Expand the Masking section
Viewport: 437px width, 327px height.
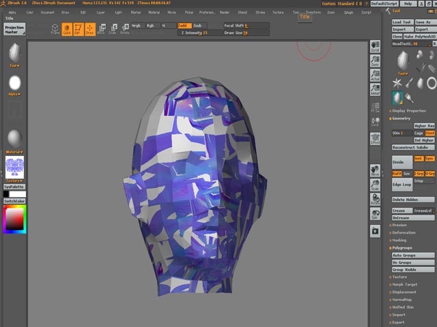pyautogui.click(x=399, y=240)
